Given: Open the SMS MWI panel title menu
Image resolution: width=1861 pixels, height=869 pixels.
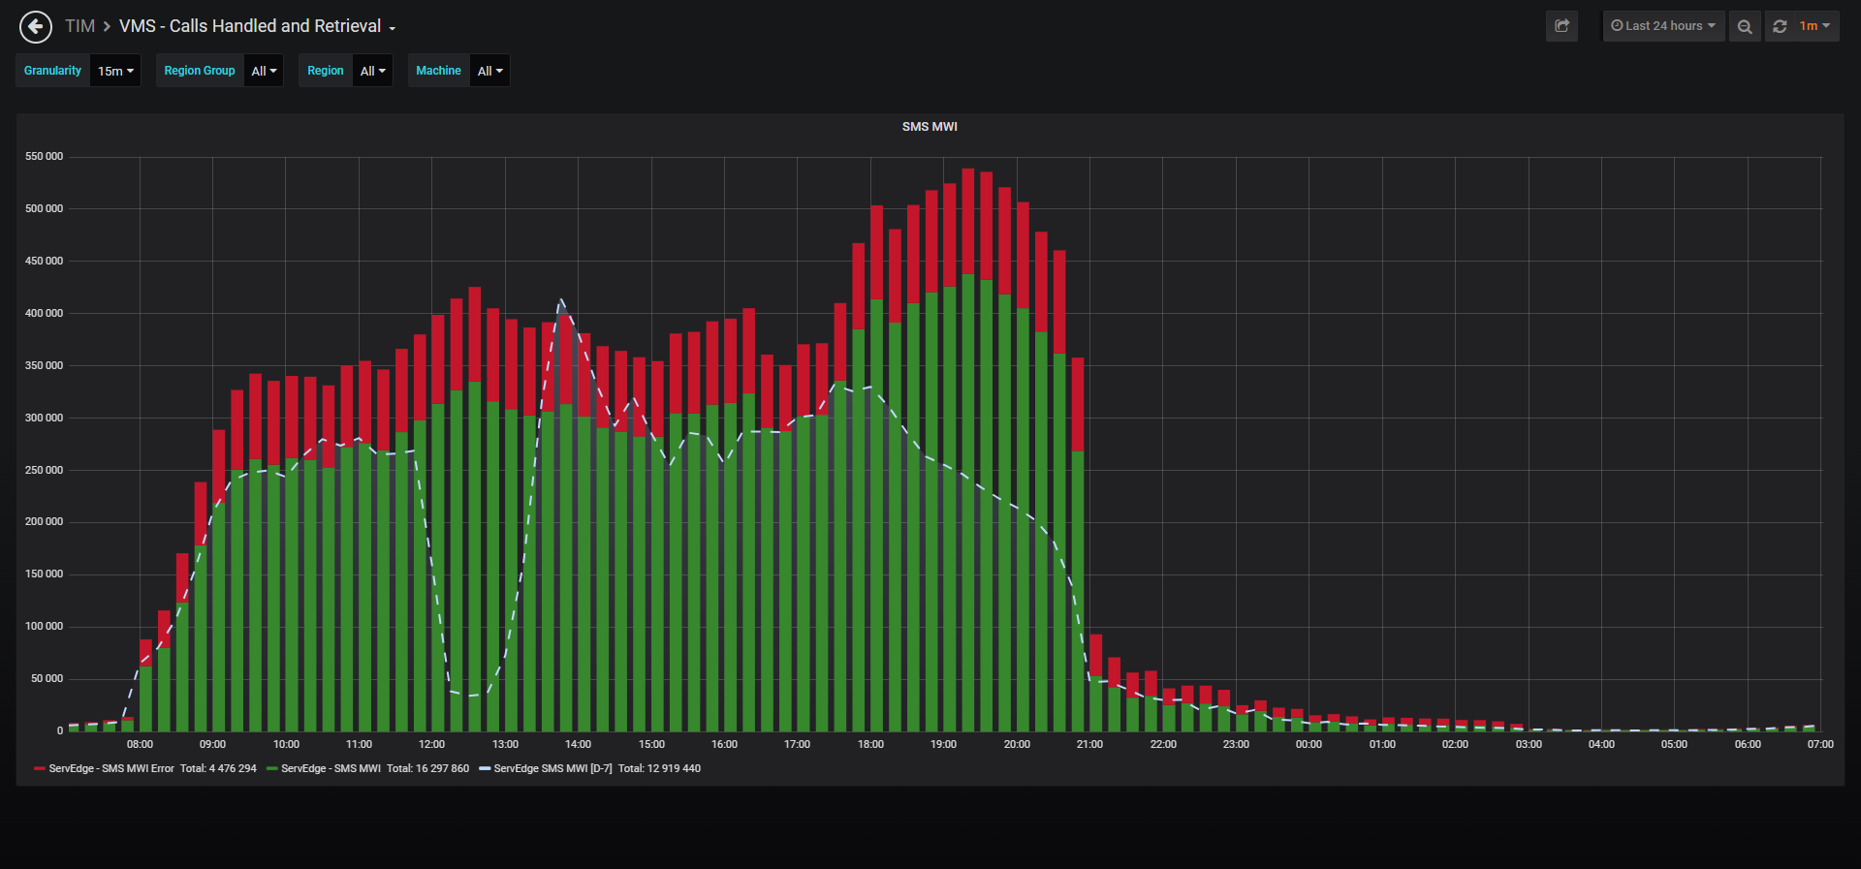Looking at the screenshot, I should [x=930, y=127].
